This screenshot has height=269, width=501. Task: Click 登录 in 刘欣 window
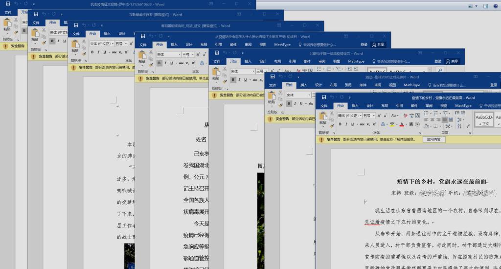[x=494, y=85]
